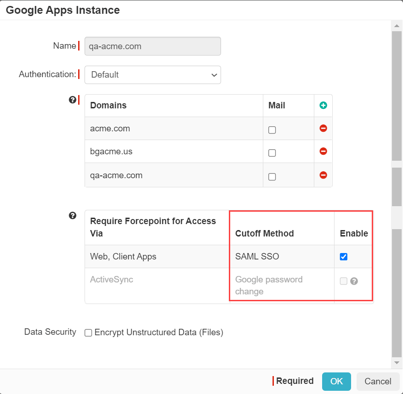Image resolution: width=403 pixels, height=394 pixels.
Task: Enable Mail for the acme.com domain
Action: click(272, 130)
